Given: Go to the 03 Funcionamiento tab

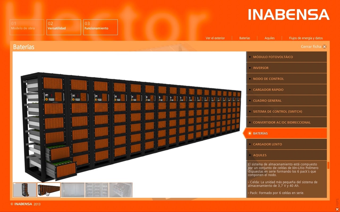Looking at the screenshot, I should click(100, 27).
